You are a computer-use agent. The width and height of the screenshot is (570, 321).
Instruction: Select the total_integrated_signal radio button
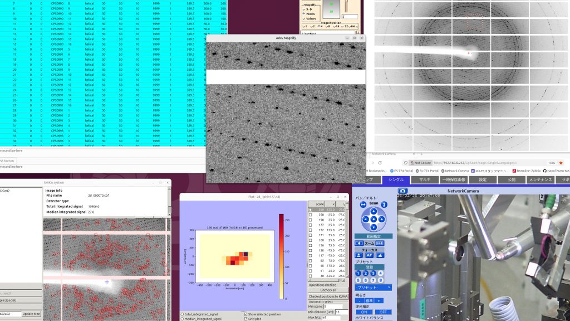tap(182, 314)
